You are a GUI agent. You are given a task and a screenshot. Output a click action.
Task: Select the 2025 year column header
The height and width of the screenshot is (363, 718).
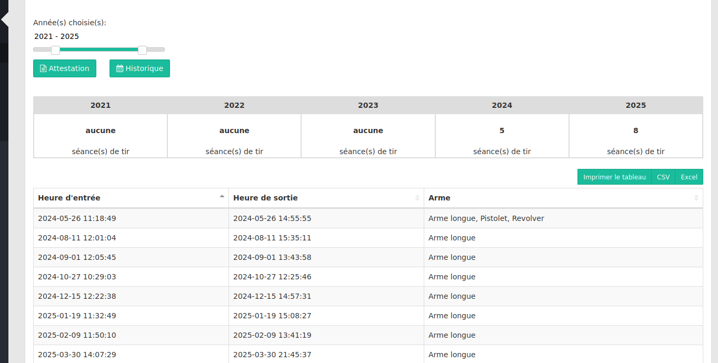click(x=635, y=105)
